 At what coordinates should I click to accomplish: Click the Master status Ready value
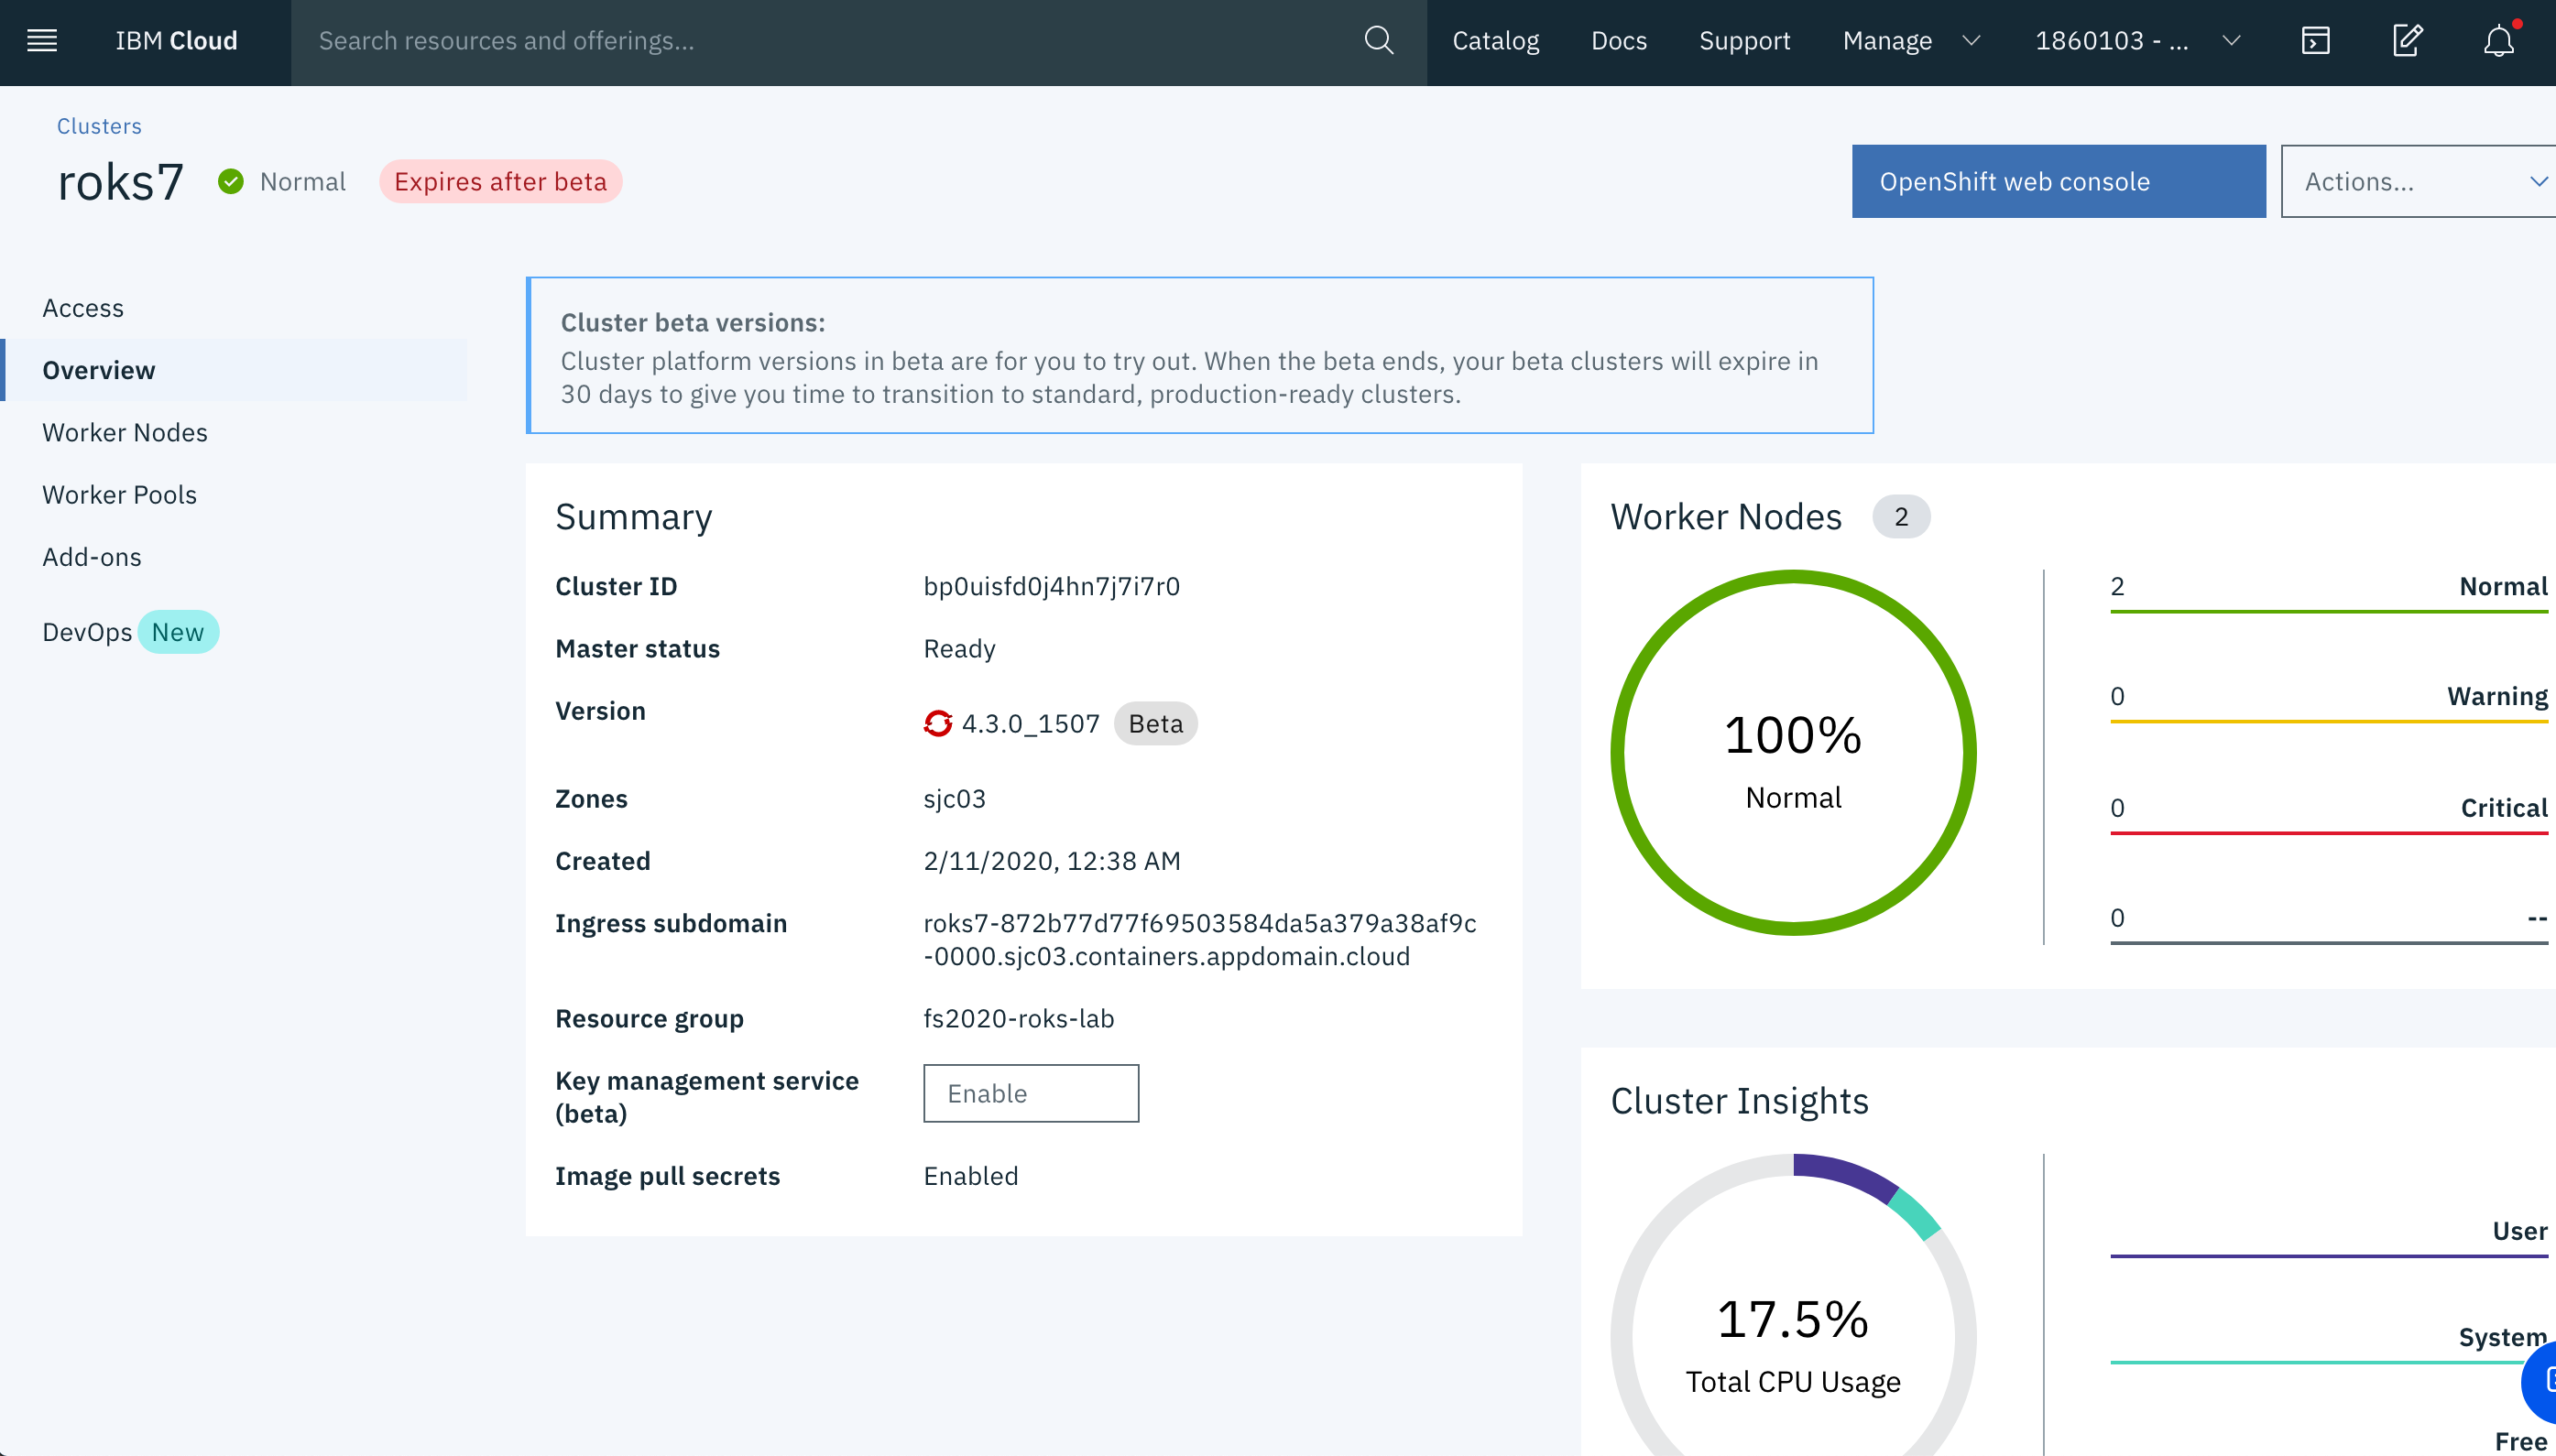[959, 648]
